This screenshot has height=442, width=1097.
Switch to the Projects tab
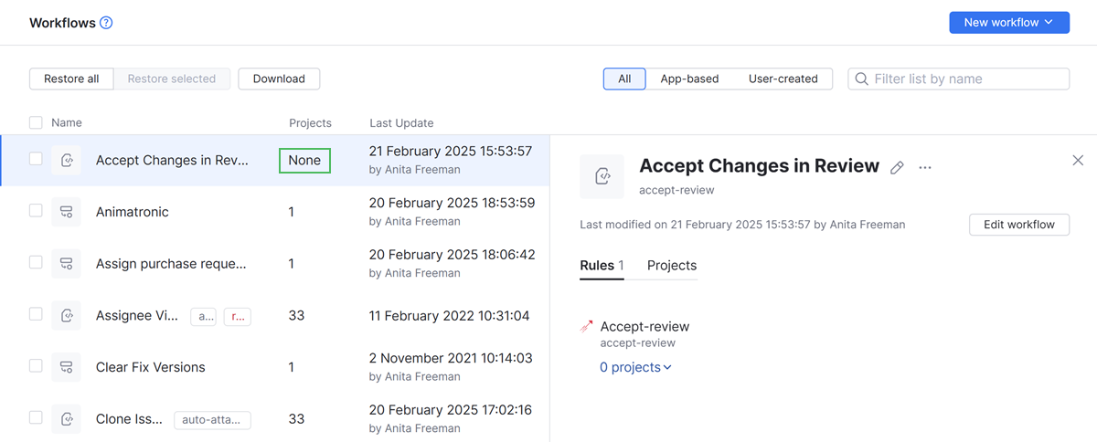click(672, 266)
